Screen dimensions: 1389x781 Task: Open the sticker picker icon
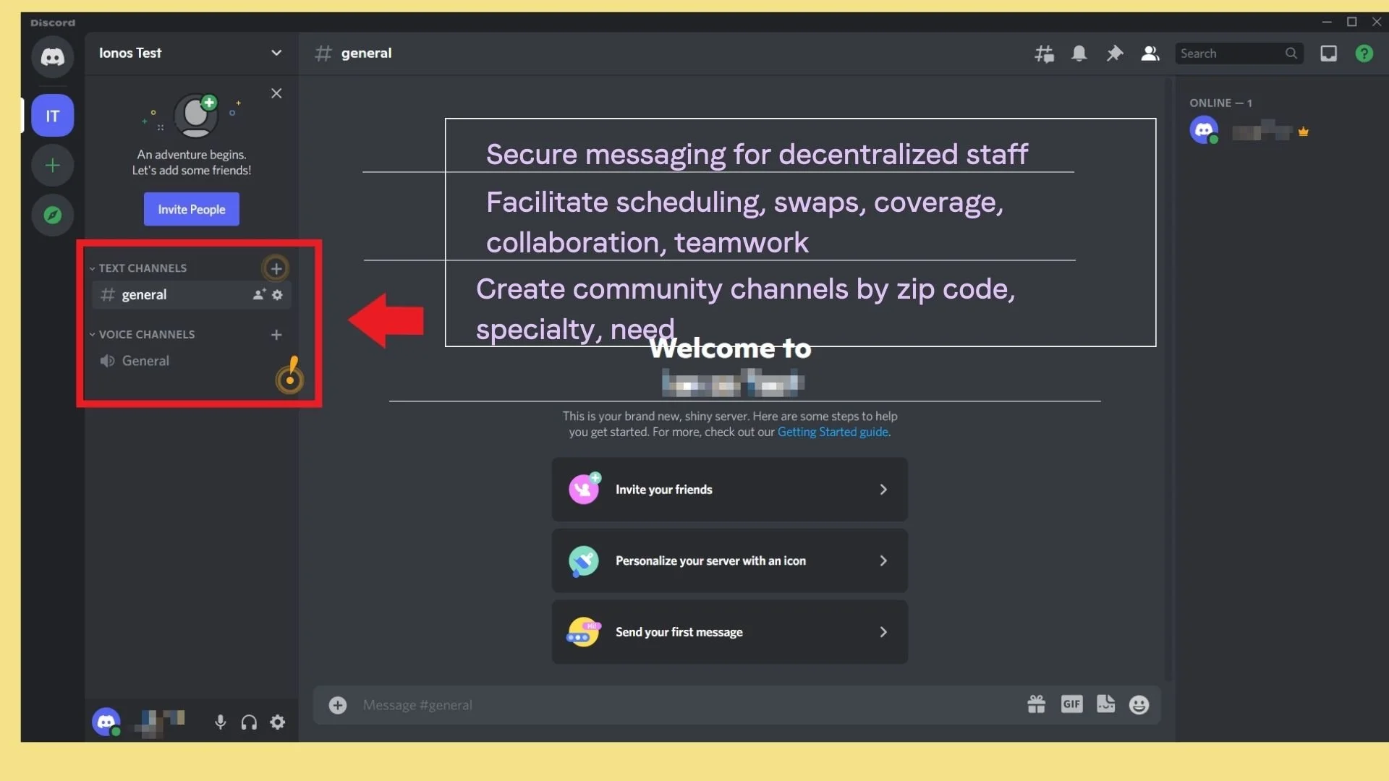[x=1105, y=704]
